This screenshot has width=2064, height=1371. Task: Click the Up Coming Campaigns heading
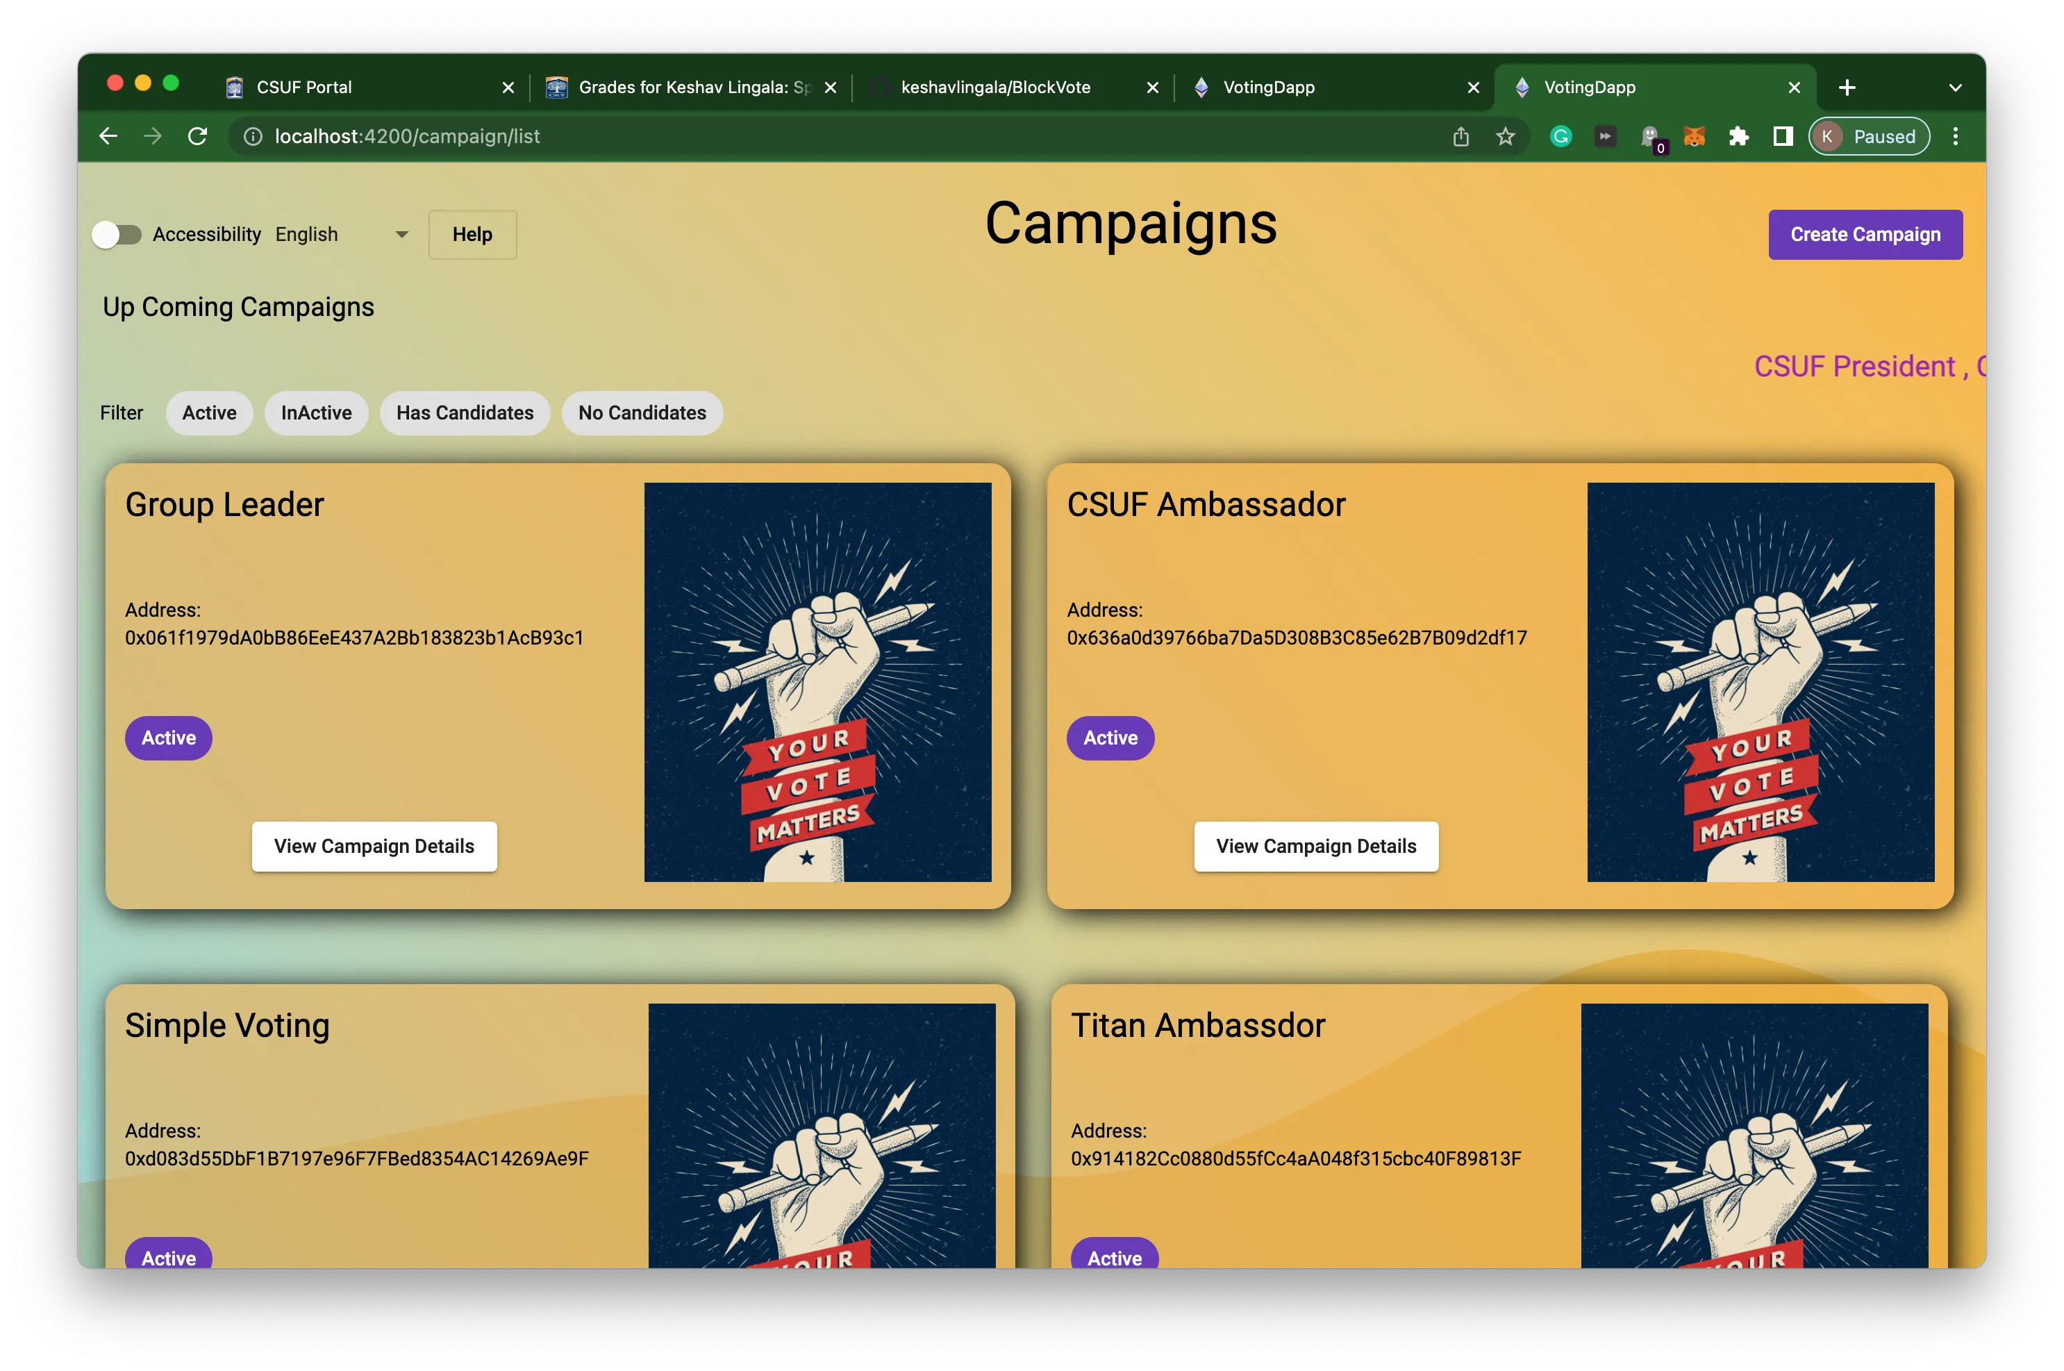[239, 308]
